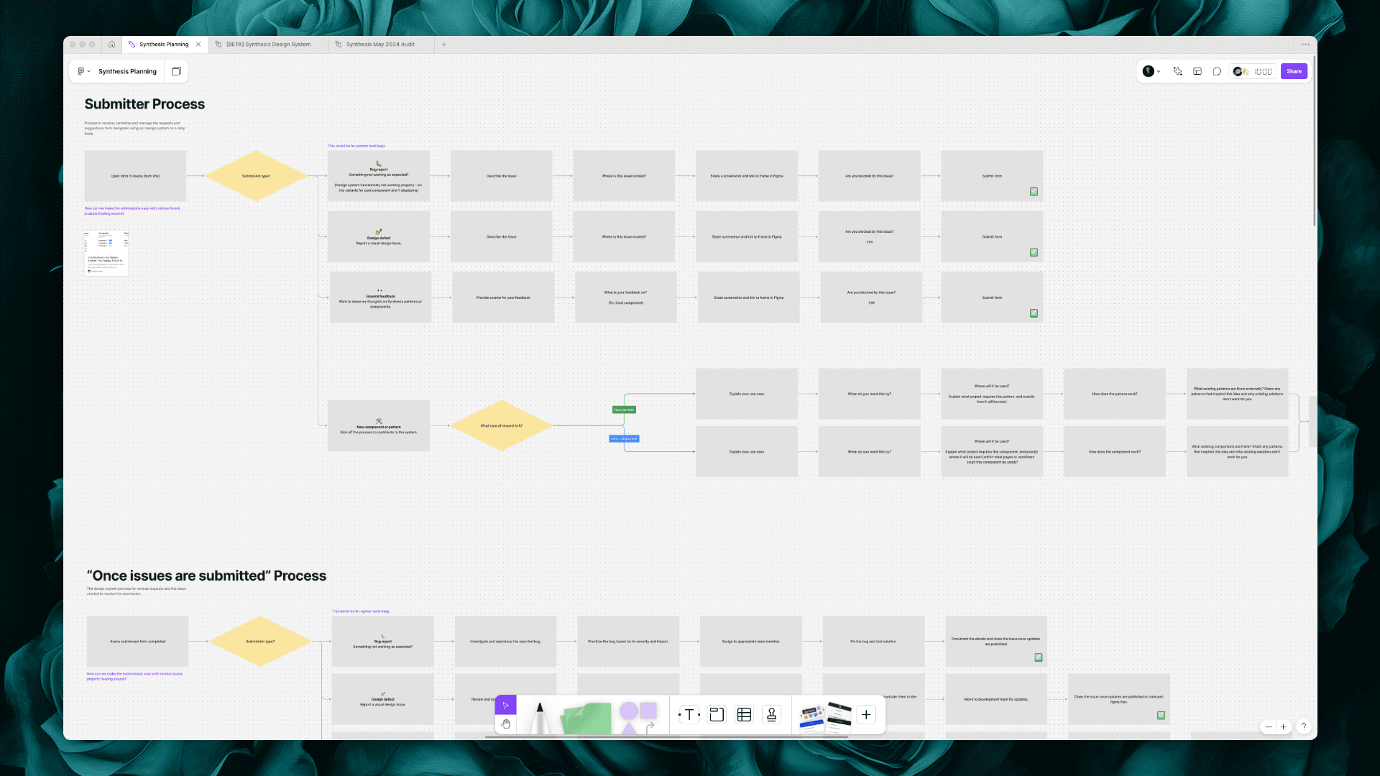Select the 'Once issues are submitted Process' heading

tap(206, 576)
